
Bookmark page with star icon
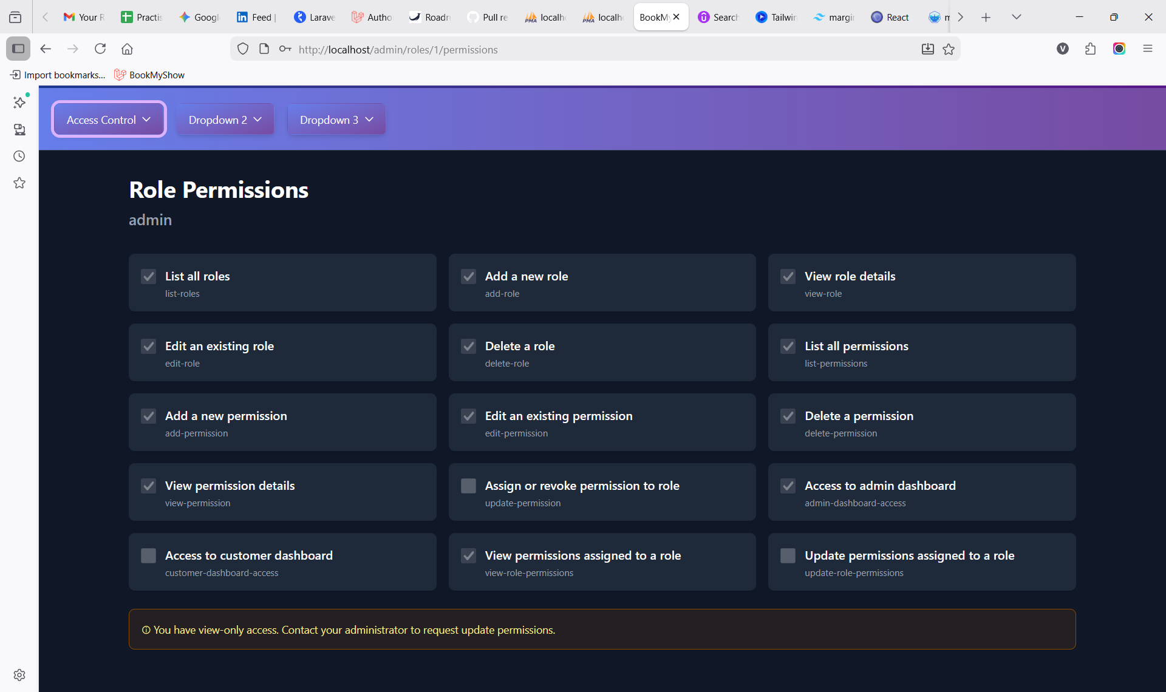click(x=949, y=49)
